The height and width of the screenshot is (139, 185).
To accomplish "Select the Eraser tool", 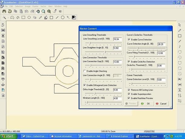I will point(35,18).
